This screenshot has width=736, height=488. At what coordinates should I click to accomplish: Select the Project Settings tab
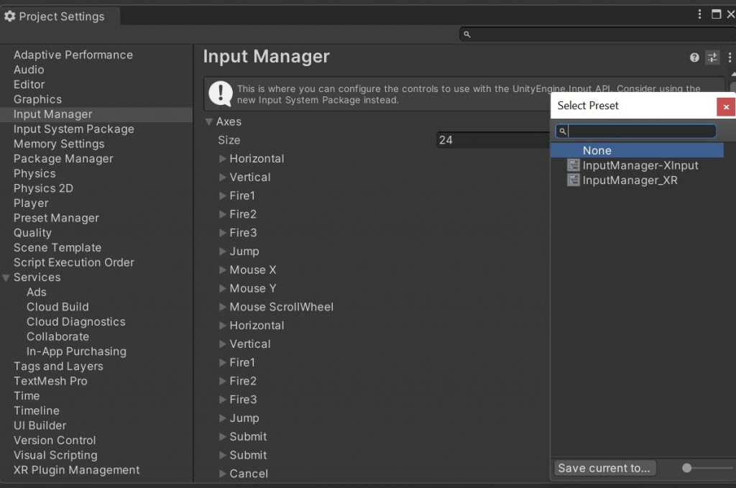point(60,17)
